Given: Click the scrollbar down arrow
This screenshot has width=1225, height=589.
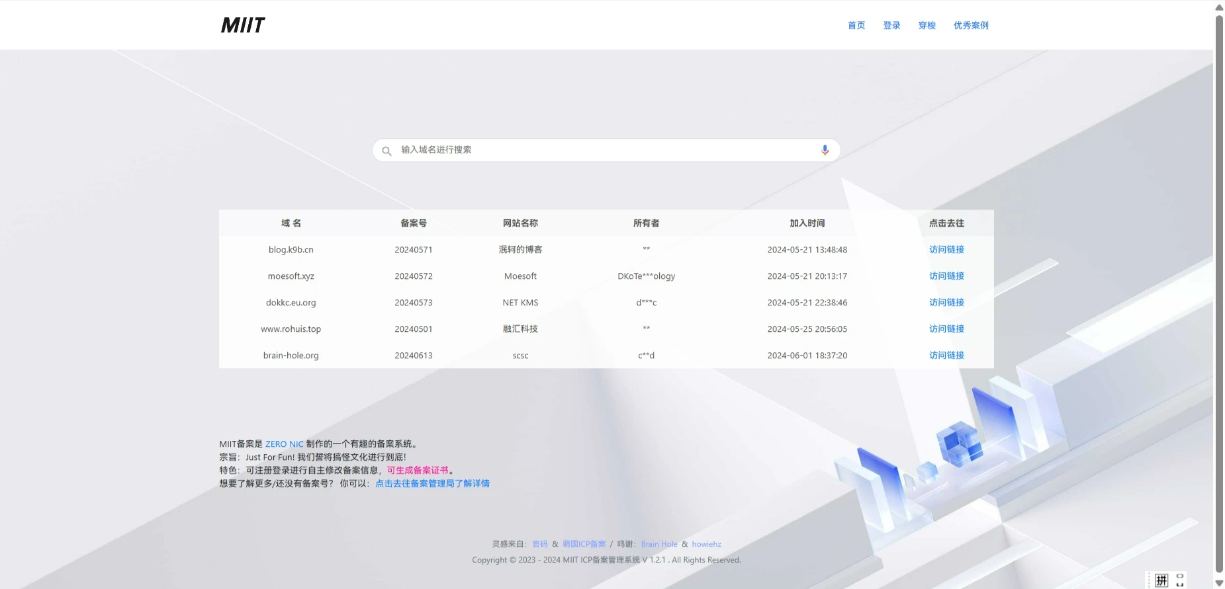Looking at the screenshot, I should (x=1219, y=583).
